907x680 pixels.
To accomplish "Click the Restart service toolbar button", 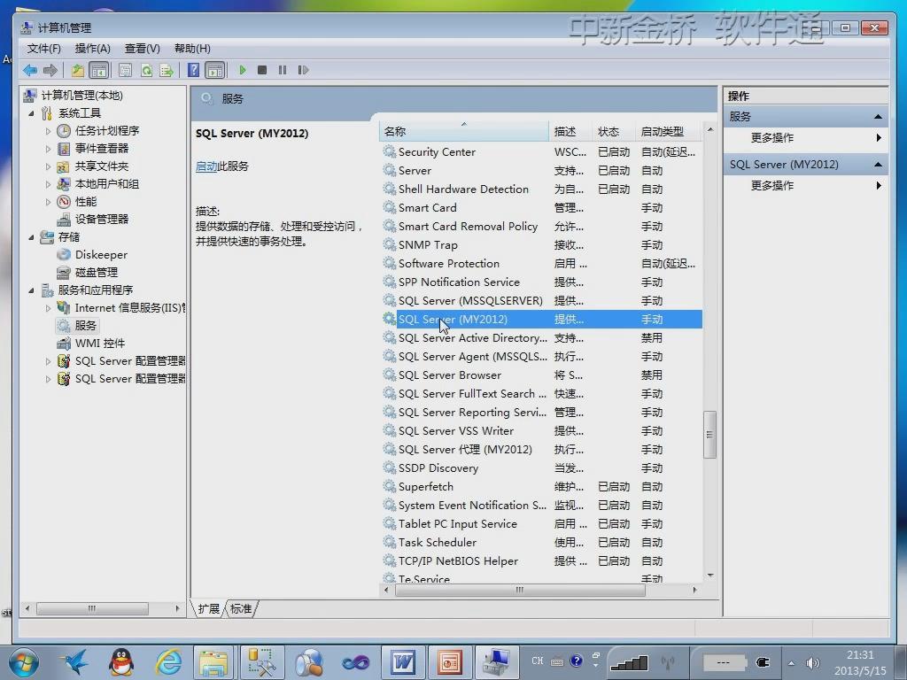I will click(303, 70).
